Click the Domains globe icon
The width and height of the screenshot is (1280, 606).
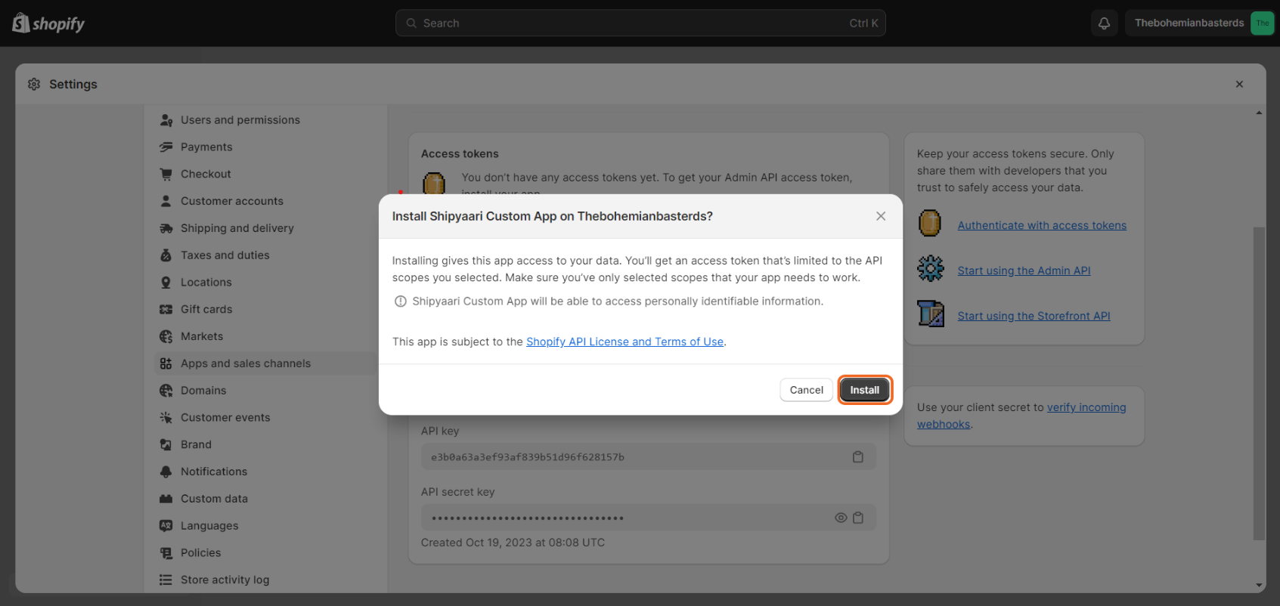click(x=166, y=391)
